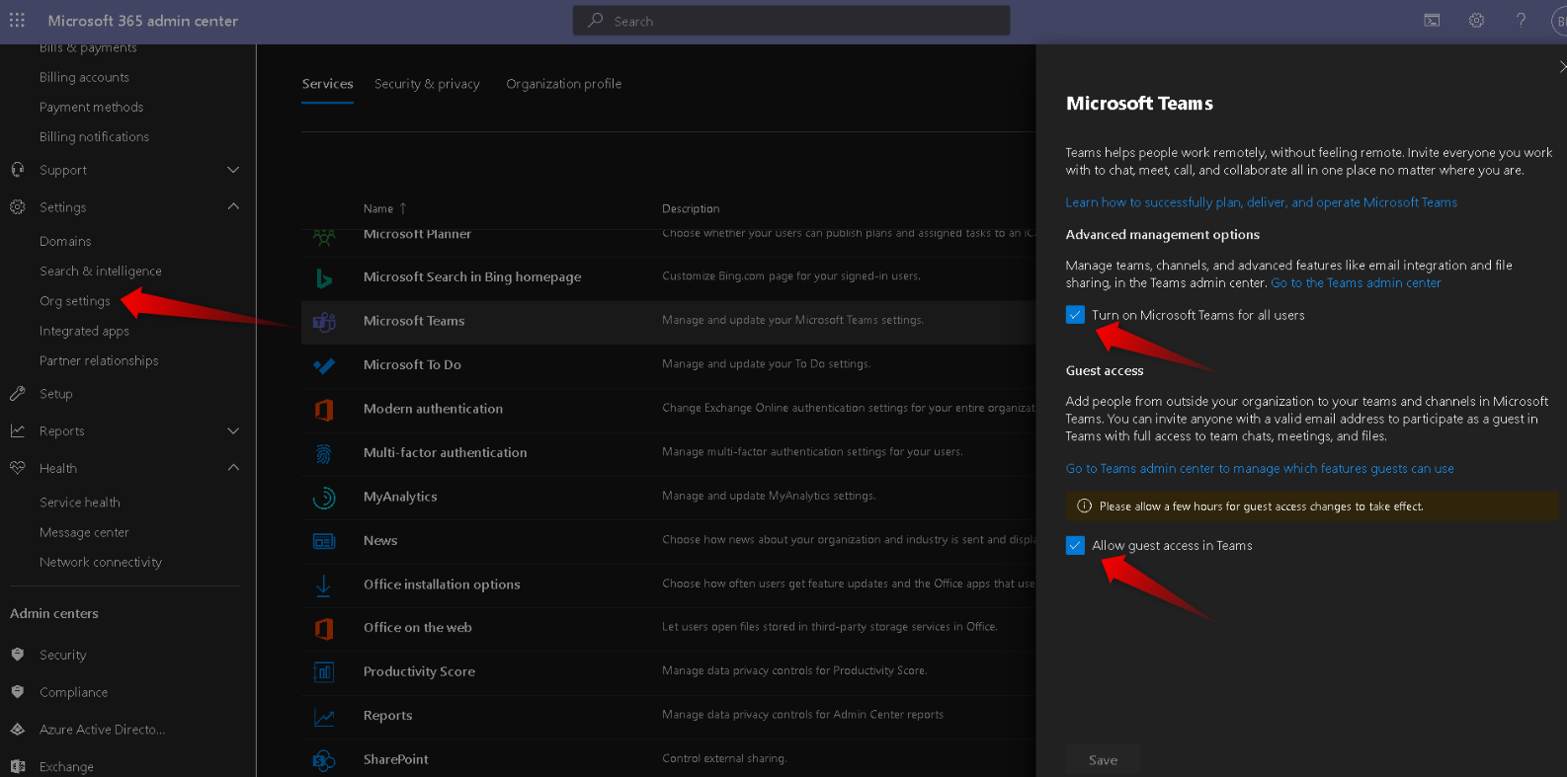Click the News service icon
This screenshot has height=777, width=1567.
tap(323, 541)
